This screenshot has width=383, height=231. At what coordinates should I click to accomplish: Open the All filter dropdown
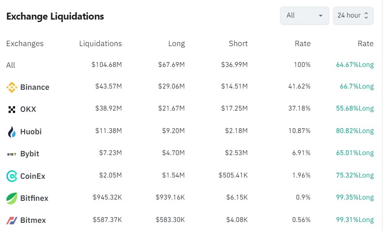[304, 16]
